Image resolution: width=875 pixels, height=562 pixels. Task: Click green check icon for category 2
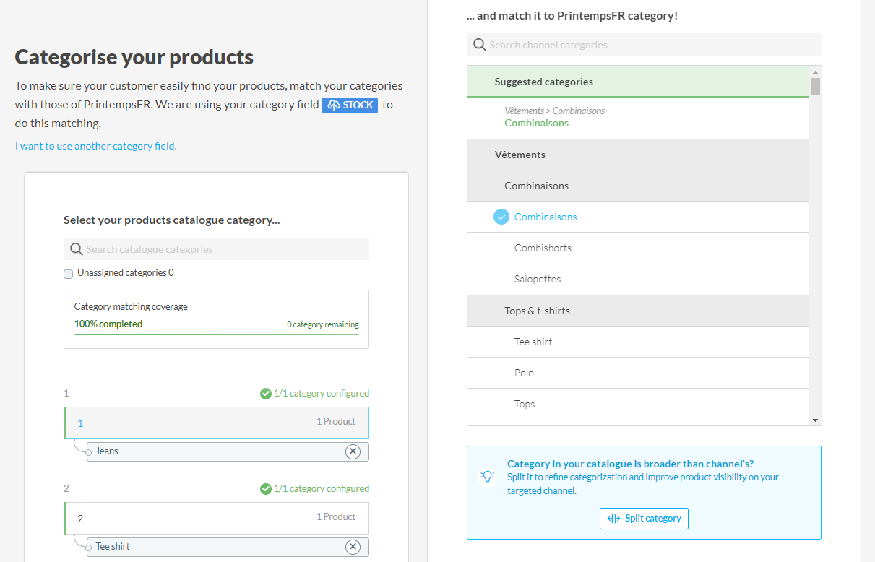click(266, 489)
